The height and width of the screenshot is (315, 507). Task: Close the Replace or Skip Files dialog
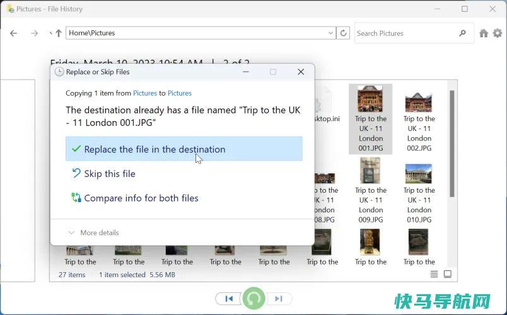click(301, 72)
